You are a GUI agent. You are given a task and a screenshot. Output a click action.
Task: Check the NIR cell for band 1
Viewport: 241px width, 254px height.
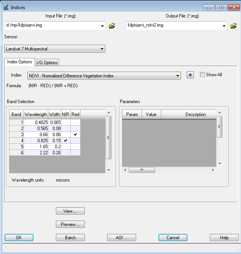click(66, 122)
